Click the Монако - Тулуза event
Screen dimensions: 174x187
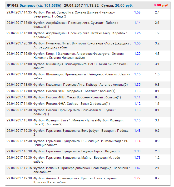[79, 122]
